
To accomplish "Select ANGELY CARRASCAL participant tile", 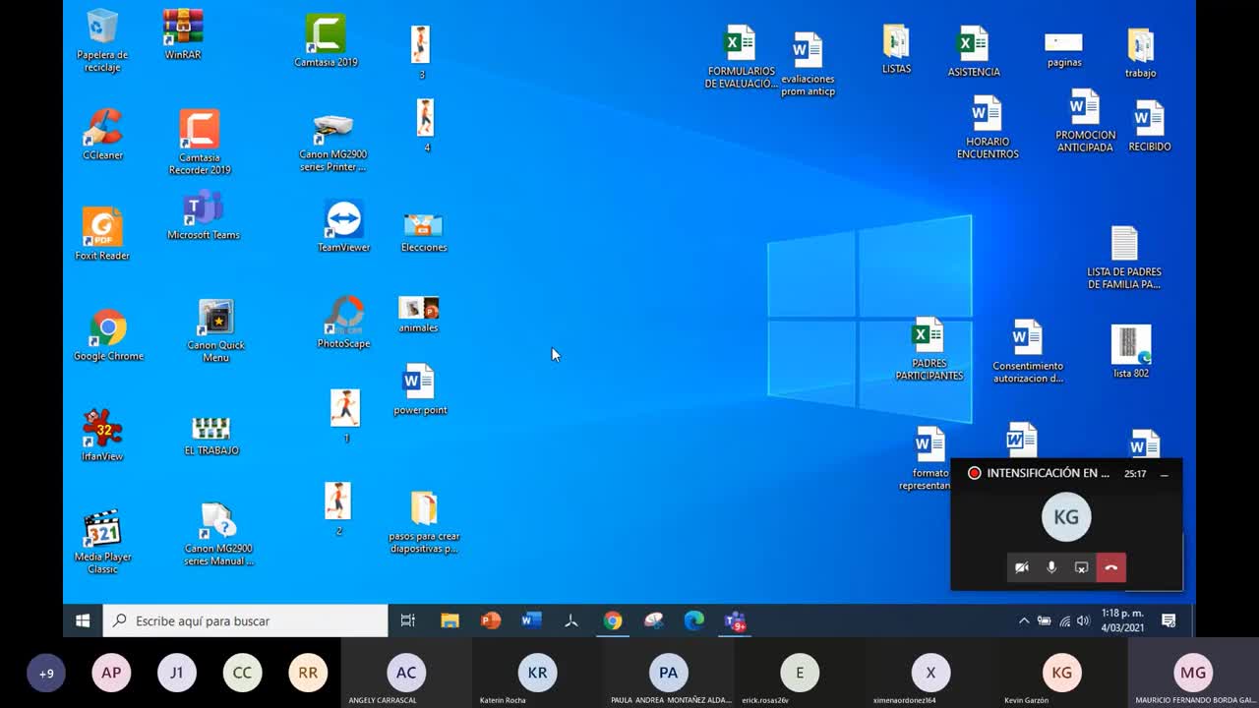I will (406, 674).
